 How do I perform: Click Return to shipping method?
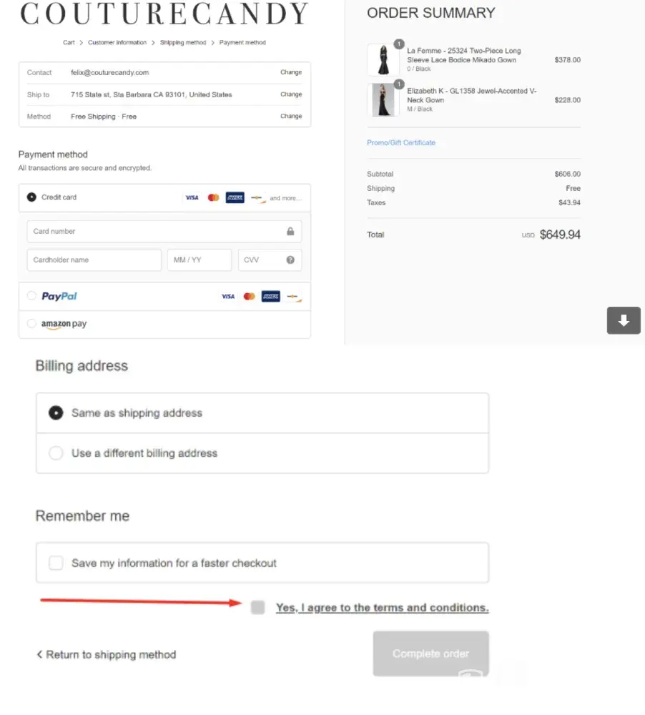click(107, 655)
